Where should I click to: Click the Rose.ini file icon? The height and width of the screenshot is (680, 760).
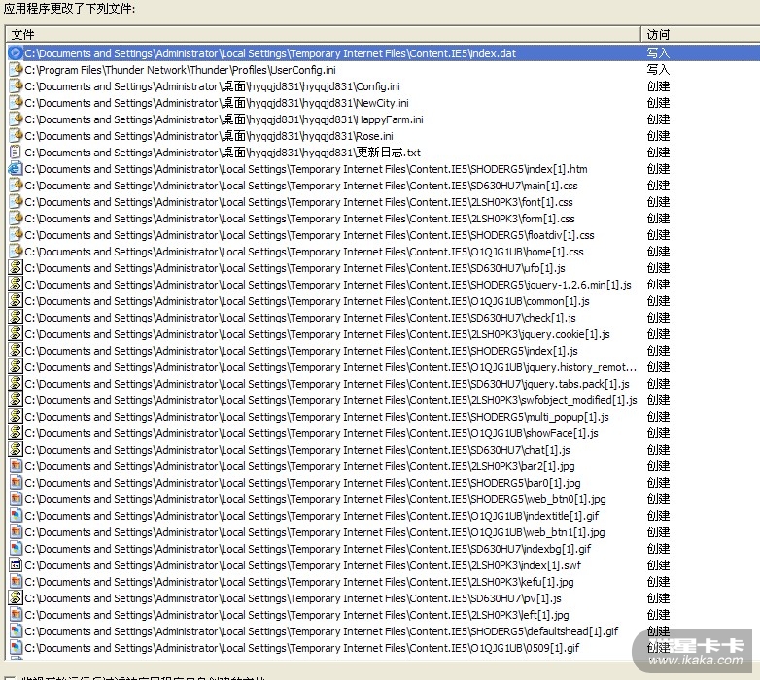16,136
